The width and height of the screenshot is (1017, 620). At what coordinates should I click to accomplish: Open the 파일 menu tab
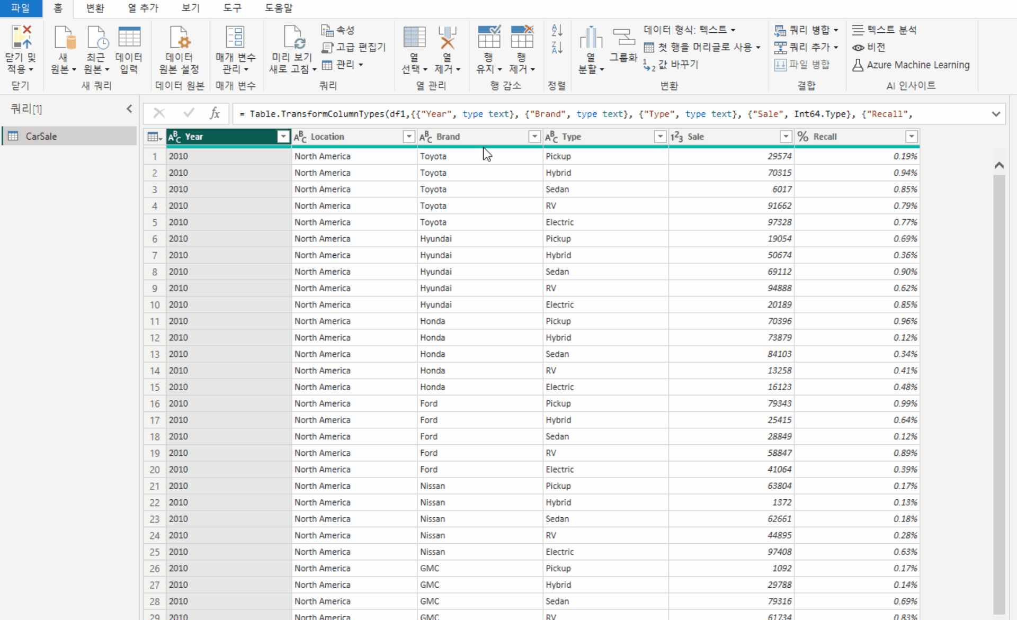coord(21,8)
